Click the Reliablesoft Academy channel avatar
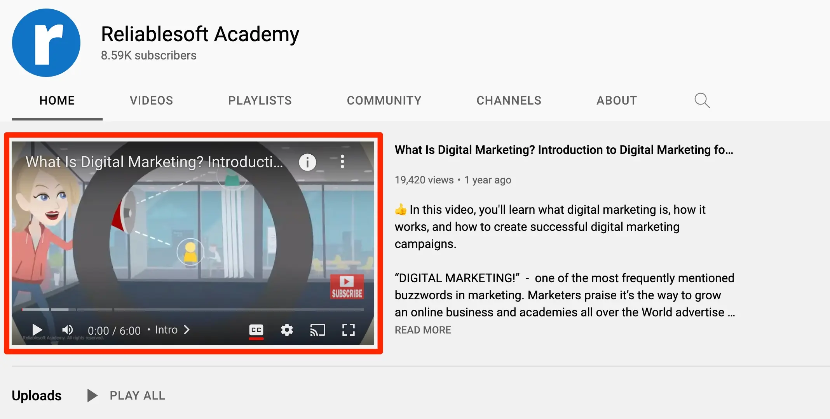The image size is (830, 419). pos(46,43)
